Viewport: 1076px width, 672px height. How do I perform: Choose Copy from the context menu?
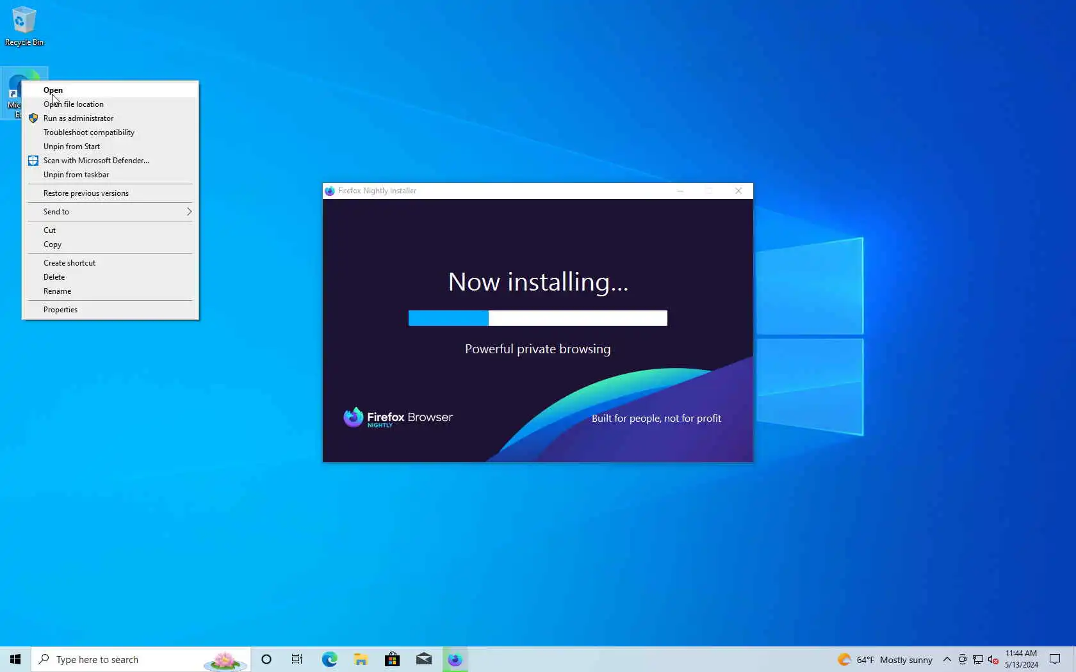tap(110, 244)
